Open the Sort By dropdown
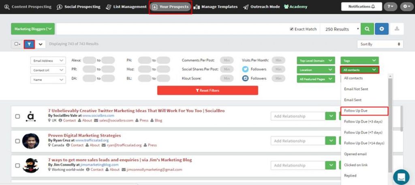415x185 pixels. (380, 44)
